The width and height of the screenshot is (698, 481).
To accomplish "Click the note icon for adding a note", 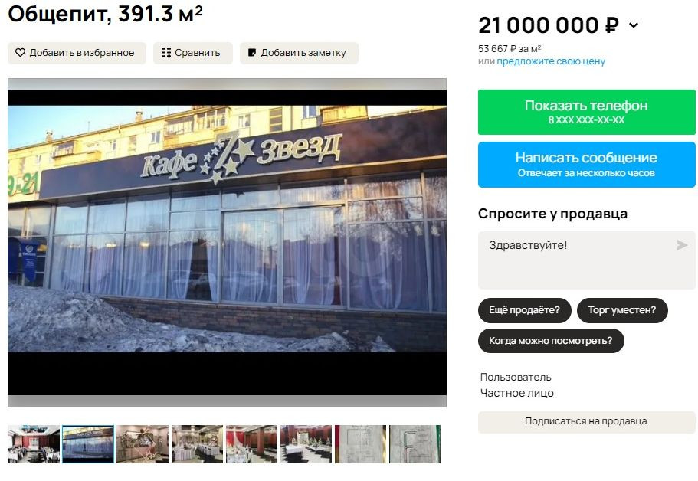I will coord(252,53).
